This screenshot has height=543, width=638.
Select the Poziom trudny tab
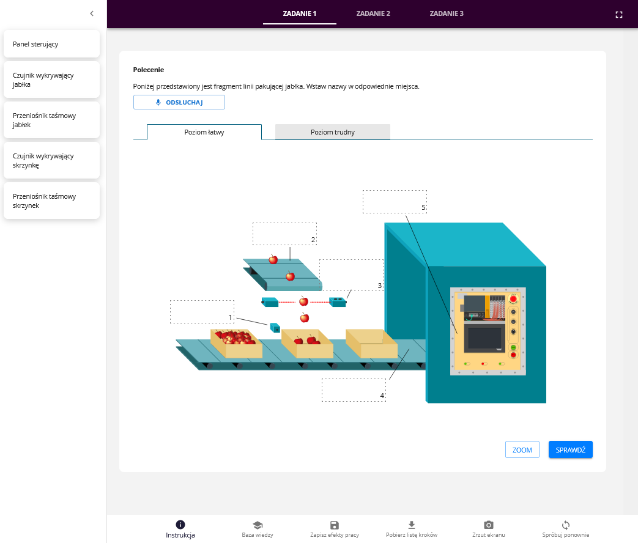tap(333, 132)
